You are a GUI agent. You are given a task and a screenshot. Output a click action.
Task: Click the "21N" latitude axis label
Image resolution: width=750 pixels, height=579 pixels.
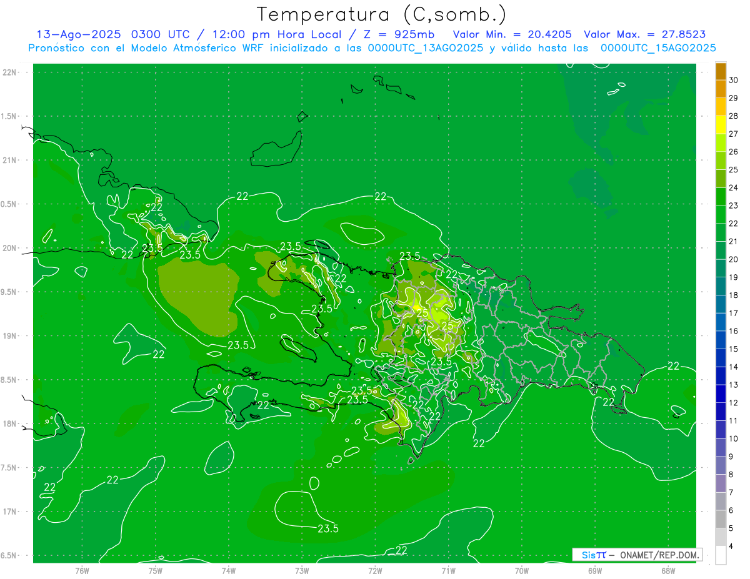coord(11,160)
